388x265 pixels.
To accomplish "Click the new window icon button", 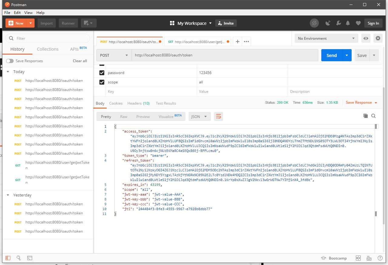I will pyautogui.click(x=89, y=23).
